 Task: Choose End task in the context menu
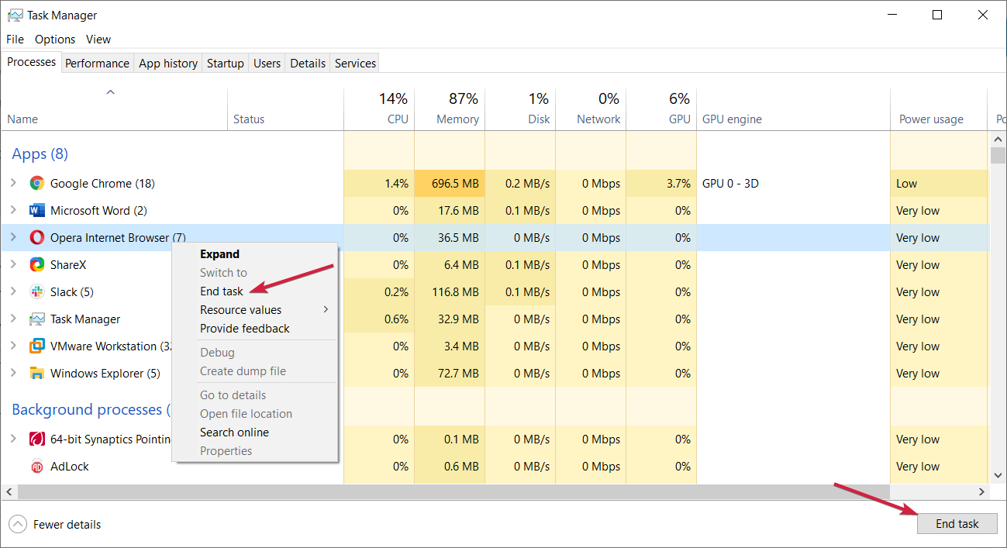point(255,291)
